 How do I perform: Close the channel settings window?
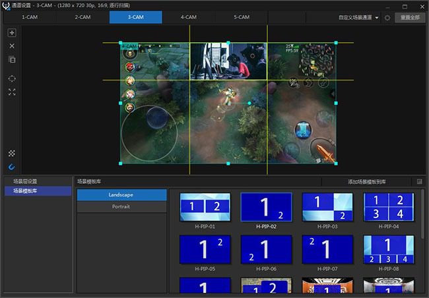422,7
